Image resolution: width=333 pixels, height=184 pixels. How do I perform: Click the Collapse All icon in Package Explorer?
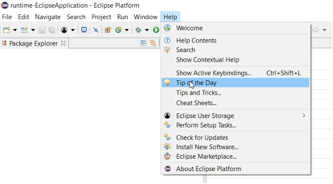pos(143,43)
